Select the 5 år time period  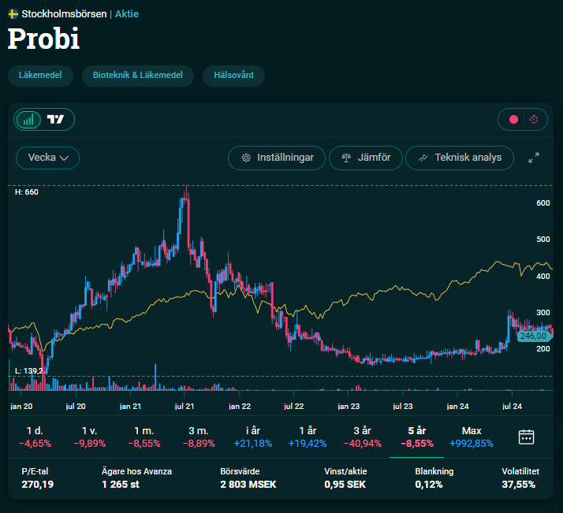[x=417, y=437]
